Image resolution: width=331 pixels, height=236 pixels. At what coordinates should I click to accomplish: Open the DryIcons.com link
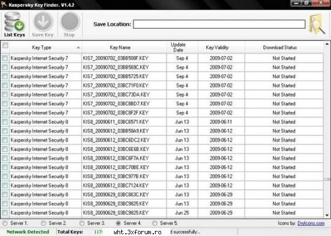311,223
